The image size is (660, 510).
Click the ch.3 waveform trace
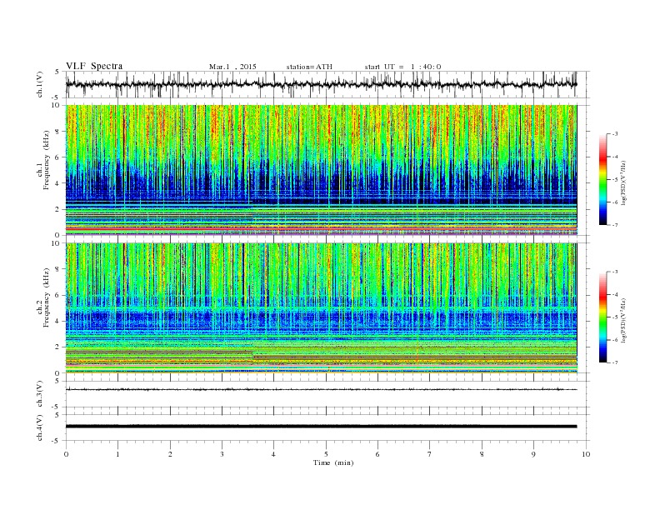322,390
